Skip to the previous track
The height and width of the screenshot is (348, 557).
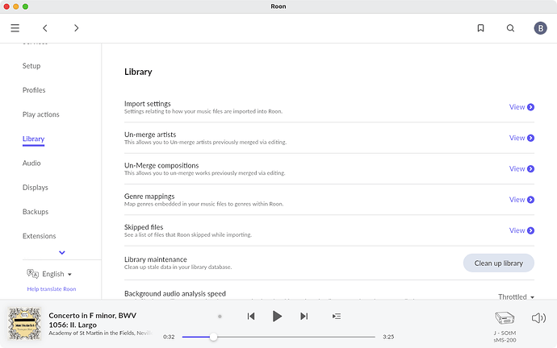pos(251,317)
